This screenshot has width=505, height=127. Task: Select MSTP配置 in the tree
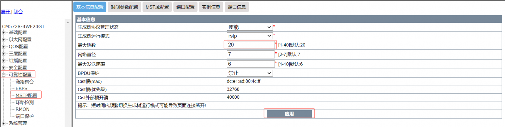(x=26, y=95)
